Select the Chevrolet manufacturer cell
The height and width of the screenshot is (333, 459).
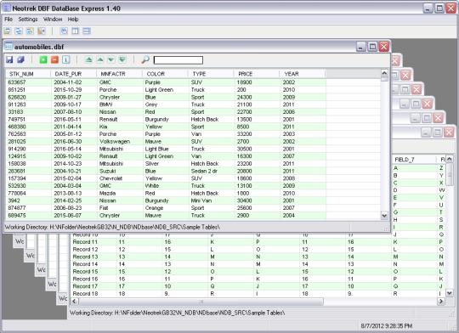pyautogui.click(x=120, y=178)
